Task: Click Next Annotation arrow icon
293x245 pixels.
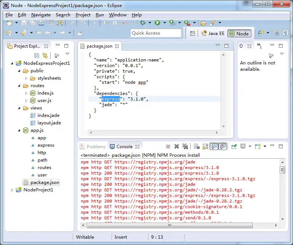Action: pos(9,33)
